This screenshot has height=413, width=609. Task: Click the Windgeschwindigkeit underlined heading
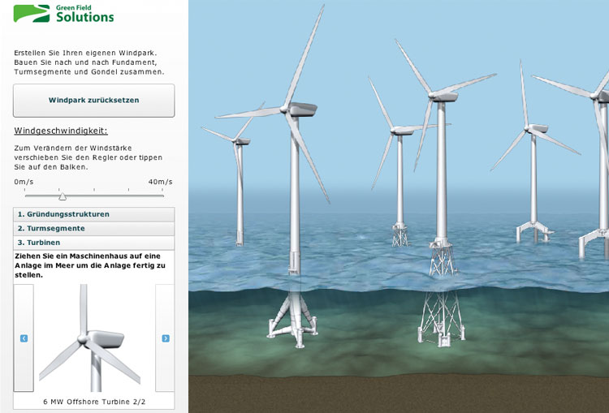point(60,131)
